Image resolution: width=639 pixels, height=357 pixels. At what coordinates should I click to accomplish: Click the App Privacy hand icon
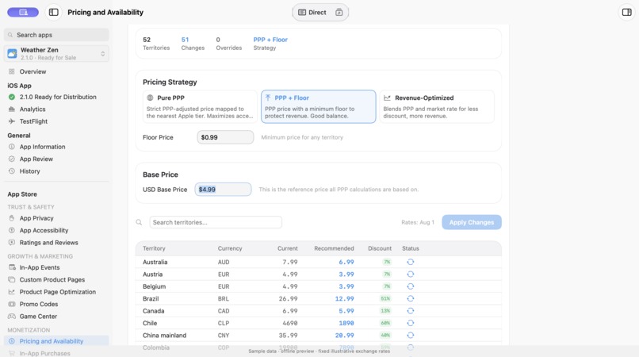coord(11,218)
